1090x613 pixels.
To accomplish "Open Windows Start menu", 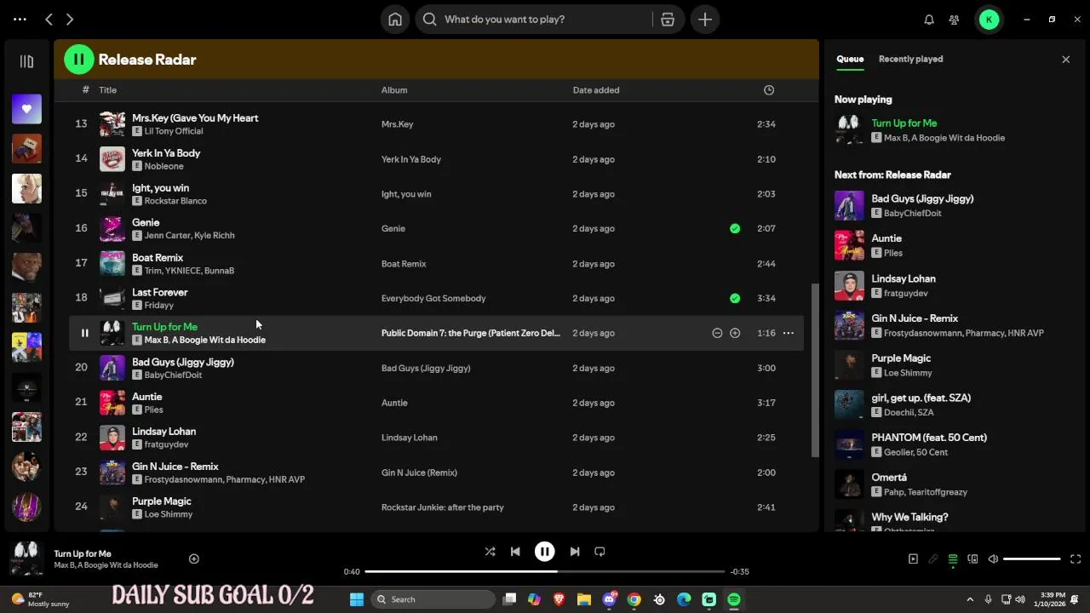I will pyautogui.click(x=357, y=599).
